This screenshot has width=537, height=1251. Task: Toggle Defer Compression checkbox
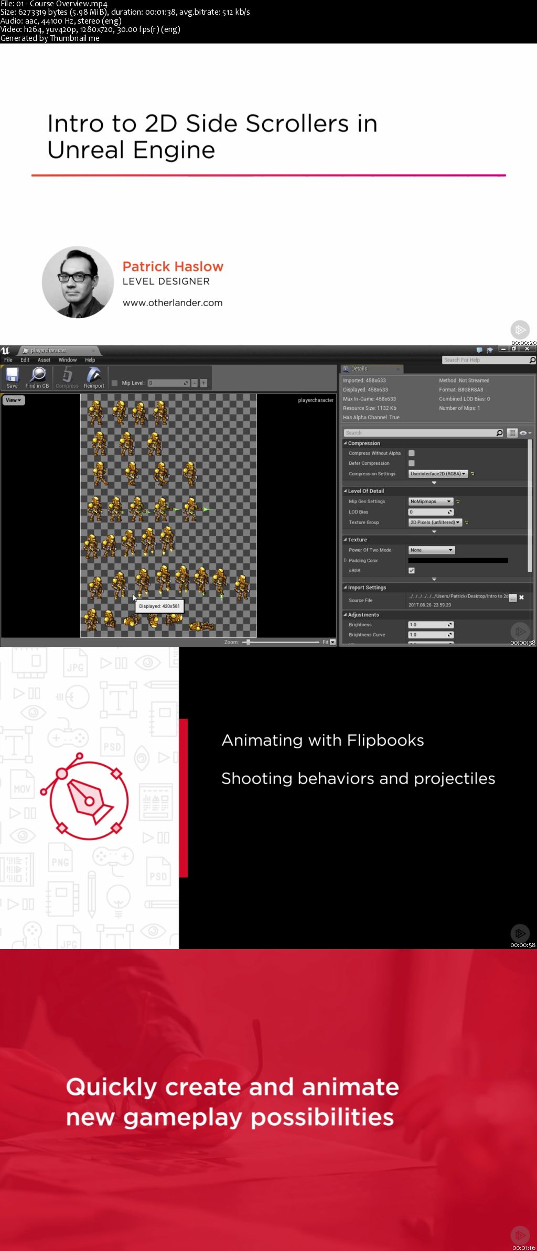412,463
